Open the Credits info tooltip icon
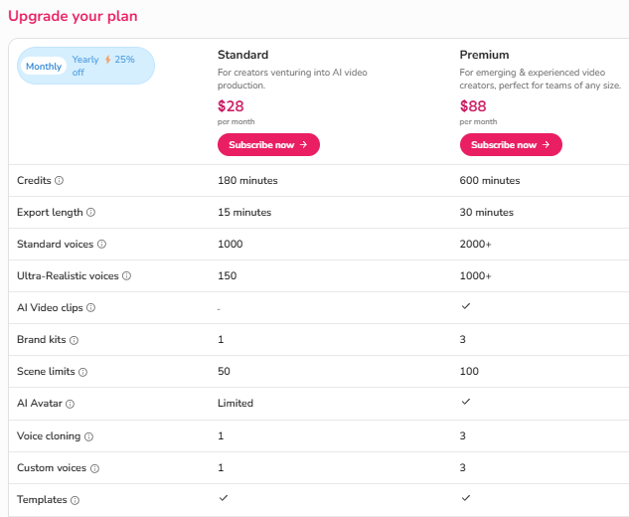Image resolution: width=629 pixels, height=517 pixels. [x=59, y=181]
